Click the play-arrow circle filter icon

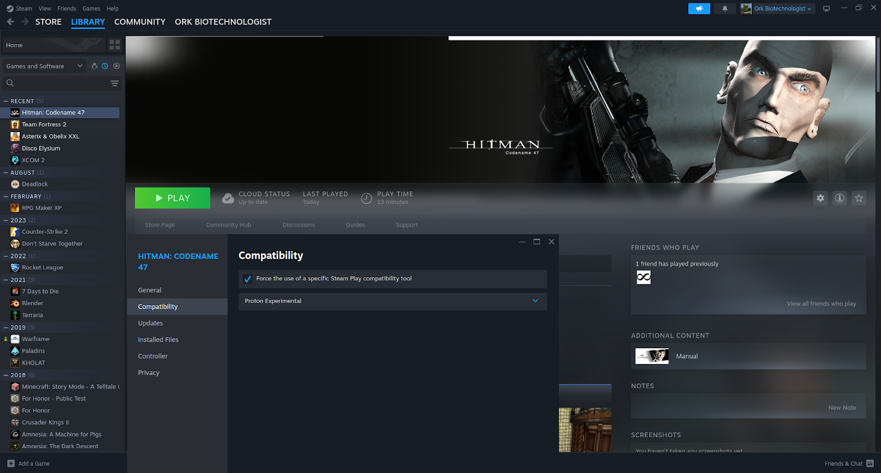point(116,66)
